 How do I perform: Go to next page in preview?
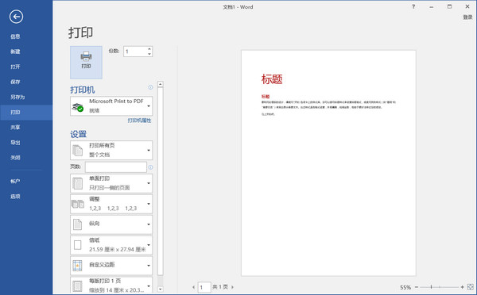point(232,287)
